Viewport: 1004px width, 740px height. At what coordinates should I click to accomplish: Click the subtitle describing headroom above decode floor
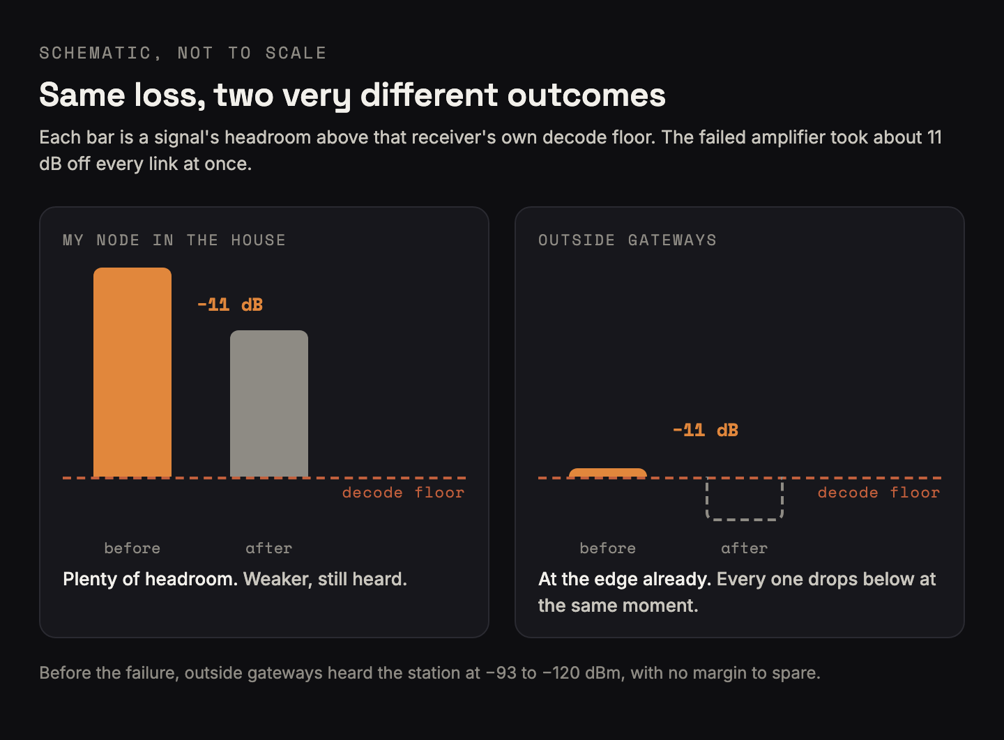pyautogui.click(x=491, y=151)
